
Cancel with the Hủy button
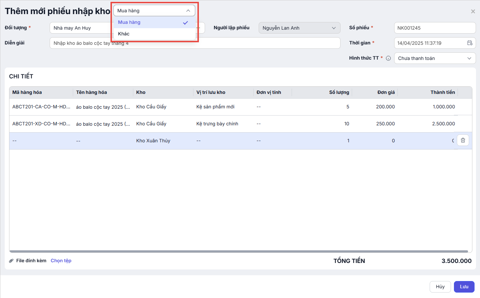(440, 287)
